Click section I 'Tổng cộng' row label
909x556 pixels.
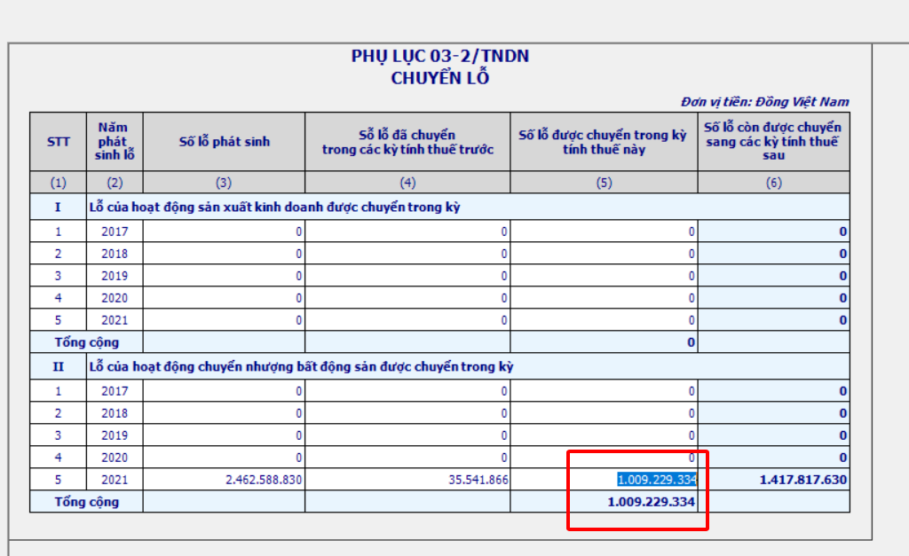click(x=86, y=342)
